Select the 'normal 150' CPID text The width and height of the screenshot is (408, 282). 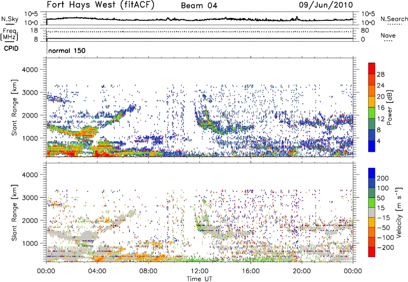pos(67,50)
